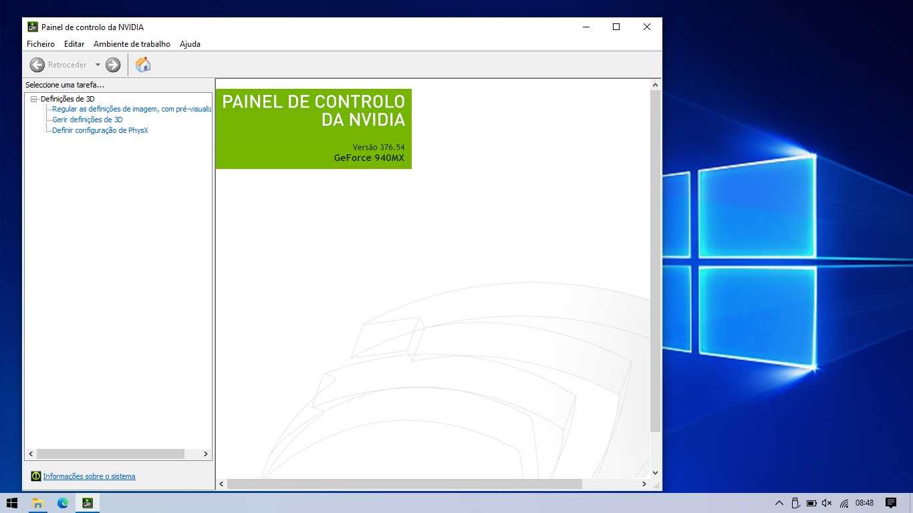Launch Microsoft Edge from taskbar

pos(63,503)
